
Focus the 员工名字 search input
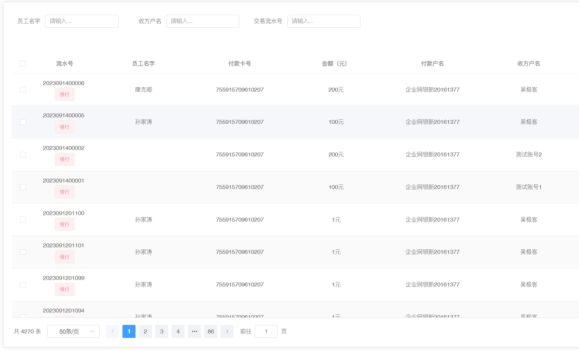tap(82, 21)
